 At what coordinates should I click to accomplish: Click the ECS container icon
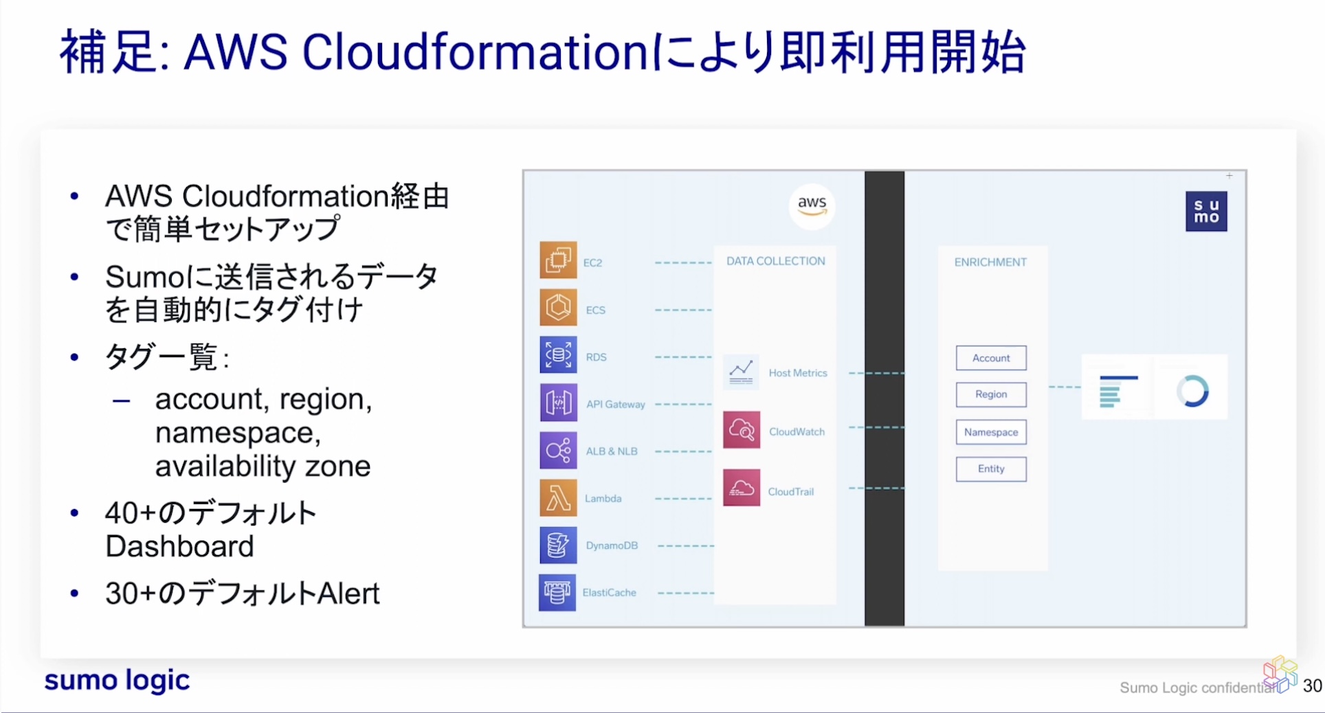(558, 308)
